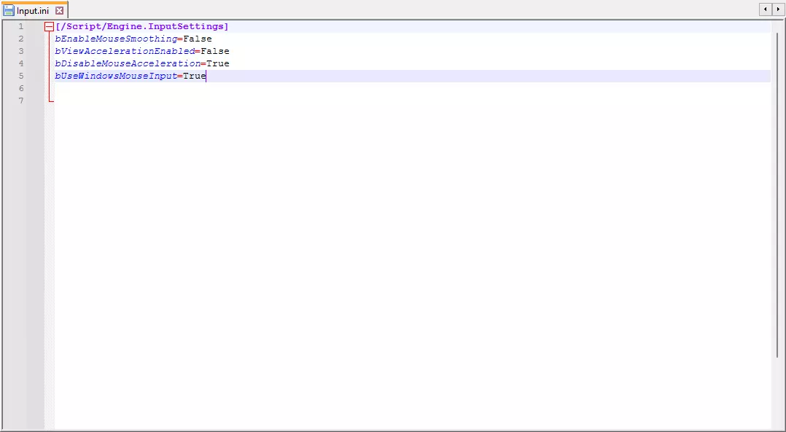This screenshot has height=432, width=786.
Task: Click bViewAccelerationEnabled key name
Action: click(125, 51)
